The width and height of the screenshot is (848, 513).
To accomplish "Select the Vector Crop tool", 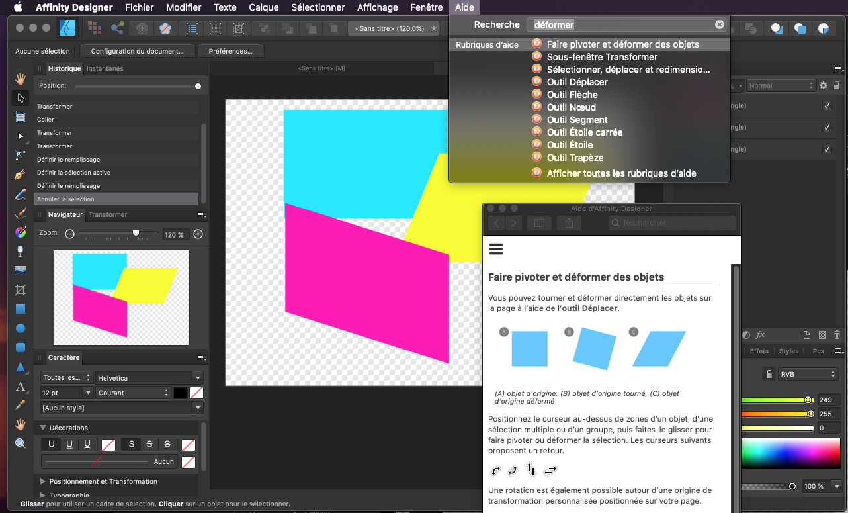I will 21,290.
